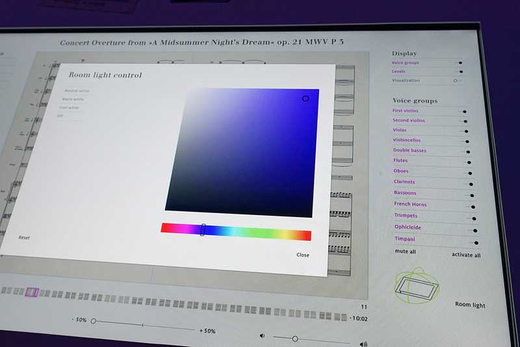Screen dimensions: 520x347
Task: Open the Room light cube icon
Action: click(417, 286)
